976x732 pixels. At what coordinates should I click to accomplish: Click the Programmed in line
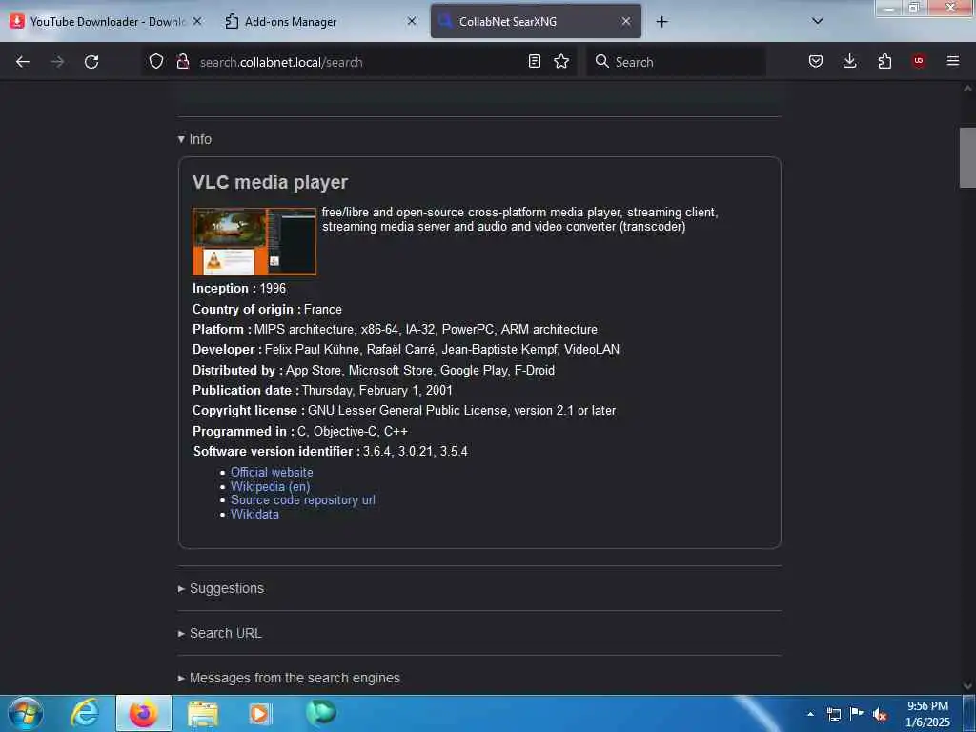click(300, 431)
